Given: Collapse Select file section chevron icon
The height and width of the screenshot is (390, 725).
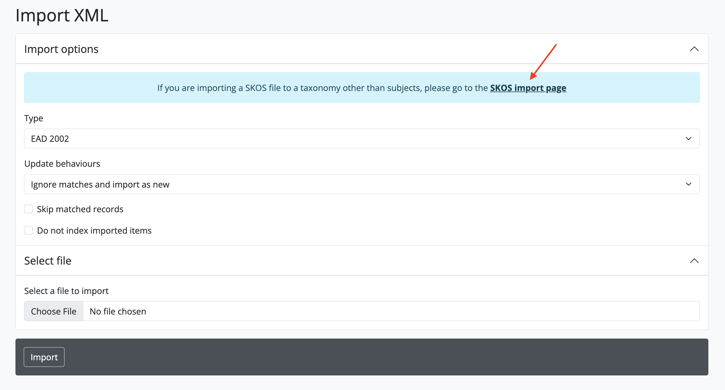Looking at the screenshot, I should (x=694, y=261).
